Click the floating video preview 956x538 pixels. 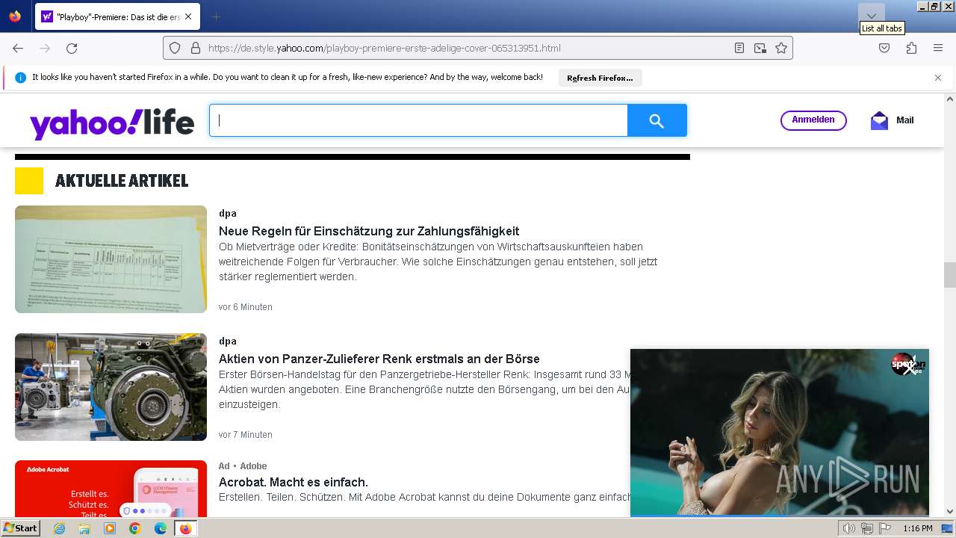click(780, 433)
